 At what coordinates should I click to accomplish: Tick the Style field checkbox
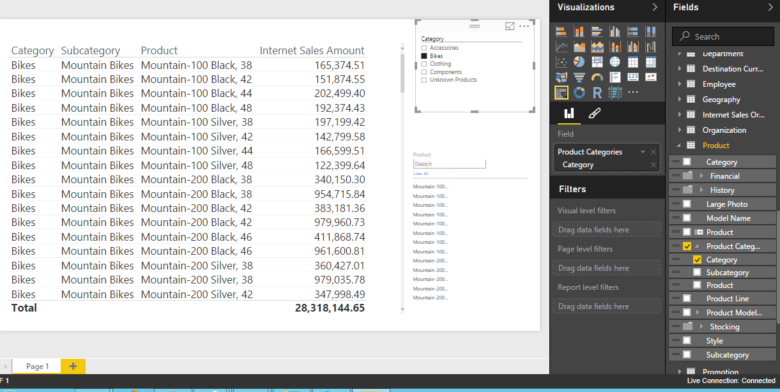pyautogui.click(x=687, y=341)
